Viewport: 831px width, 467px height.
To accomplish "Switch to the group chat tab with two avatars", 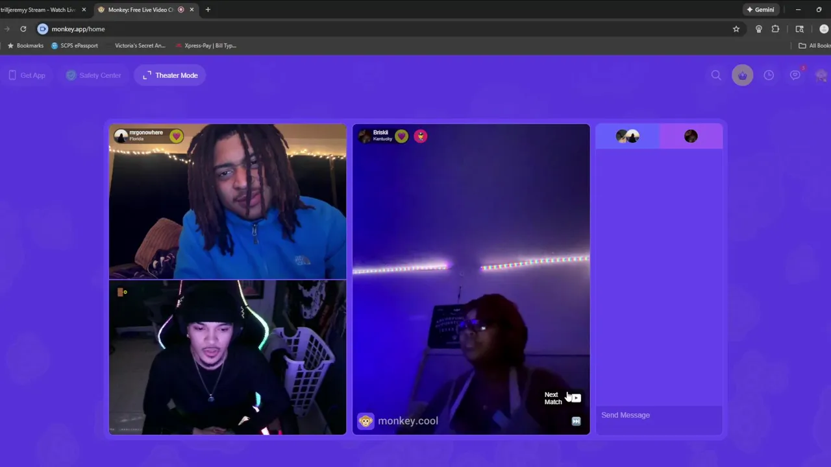I will click(628, 136).
